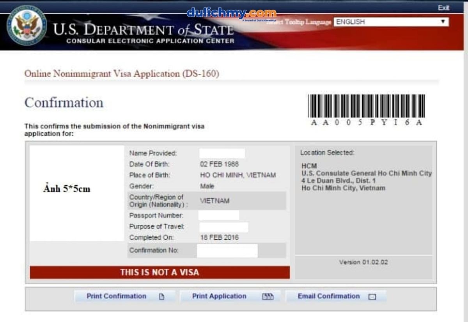Image resolution: width=468 pixels, height=322 pixels.
Task: Open the Tooltip Language ENGLISH dropdown
Action: coord(386,22)
